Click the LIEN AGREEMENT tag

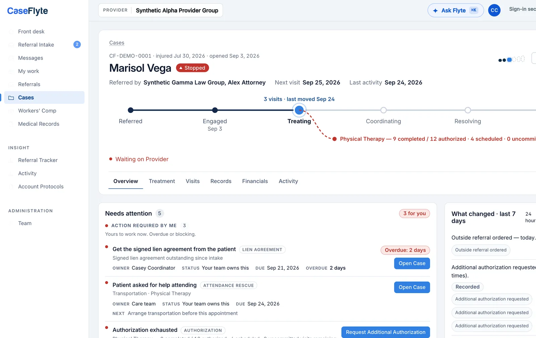[262, 250]
